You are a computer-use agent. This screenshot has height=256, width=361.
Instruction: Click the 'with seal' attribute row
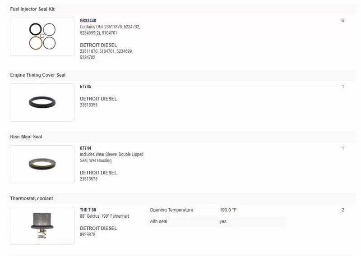tap(217, 221)
